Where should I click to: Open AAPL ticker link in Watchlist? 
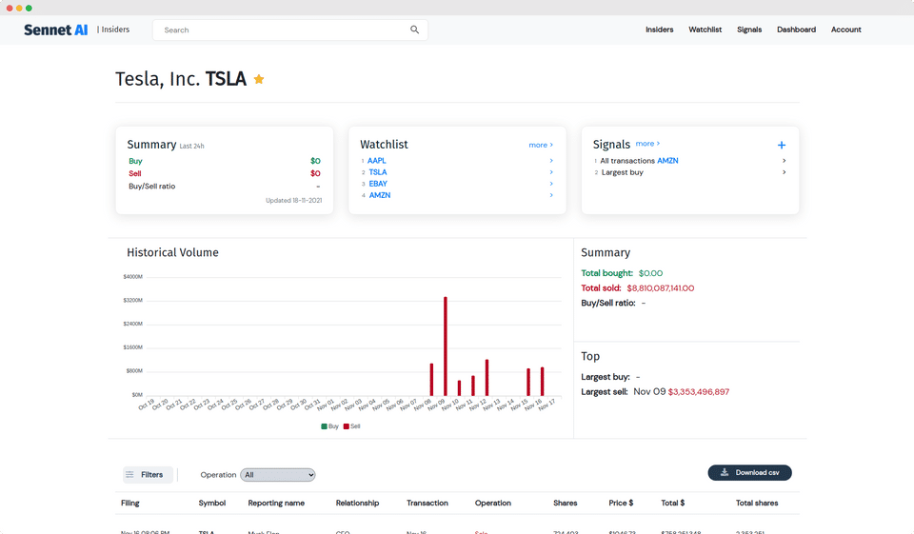pyautogui.click(x=377, y=160)
